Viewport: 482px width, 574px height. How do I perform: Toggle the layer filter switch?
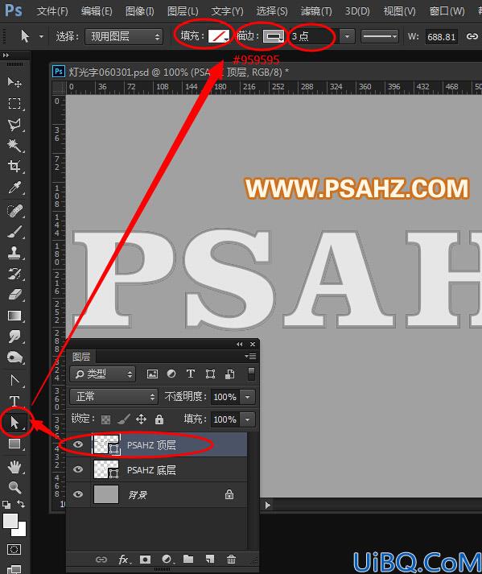click(x=251, y=374)
